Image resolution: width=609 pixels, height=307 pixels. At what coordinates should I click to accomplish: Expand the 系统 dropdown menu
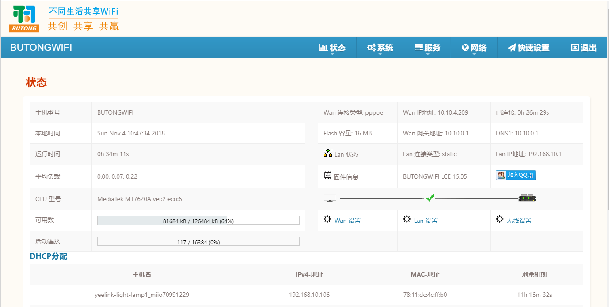coord(380,48)
